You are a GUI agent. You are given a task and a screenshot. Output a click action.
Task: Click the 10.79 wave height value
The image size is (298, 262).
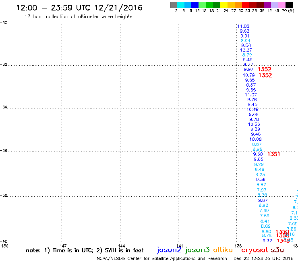pos(249,75)
